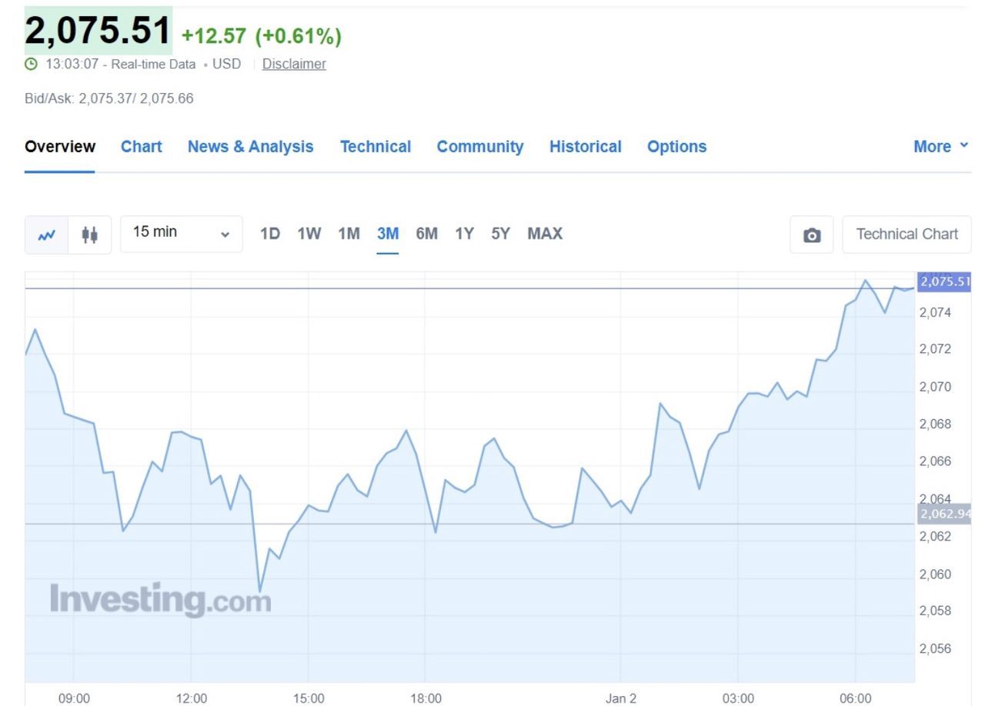The width and height of the screenshot is (985, 706).
Task: Click the large 2,075.51 price quote
Action: pyautogui.click(x=98, y=31)
